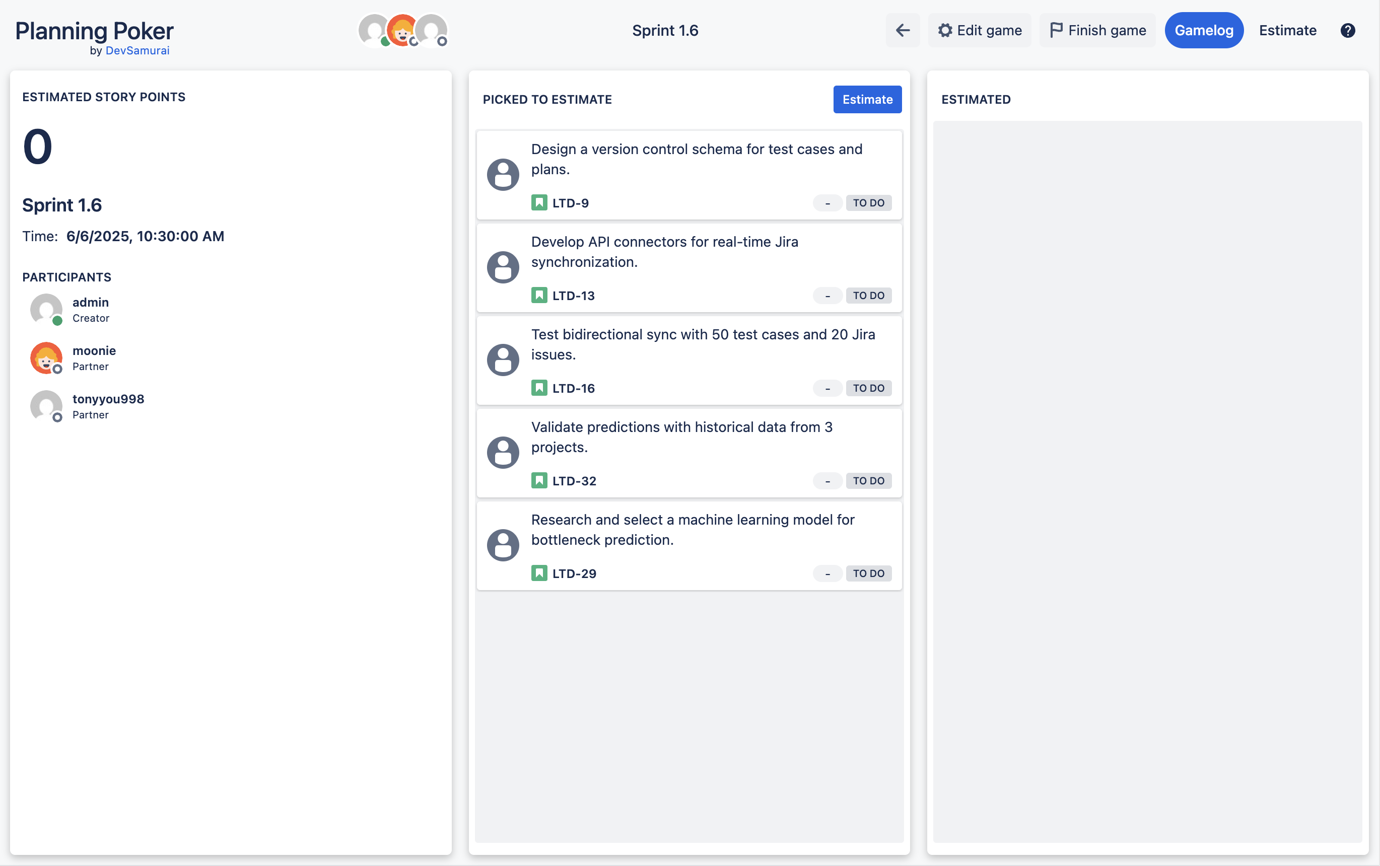
Task: Open the LTD-16 bidirectional sync card
Action: click(x=702, y=344)
